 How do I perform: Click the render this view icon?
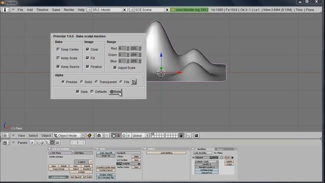click(197, 136)
